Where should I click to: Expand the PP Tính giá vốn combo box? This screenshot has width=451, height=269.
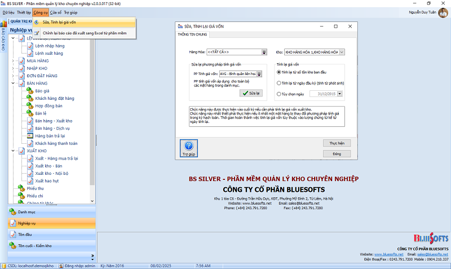click(x=259, y=74)
